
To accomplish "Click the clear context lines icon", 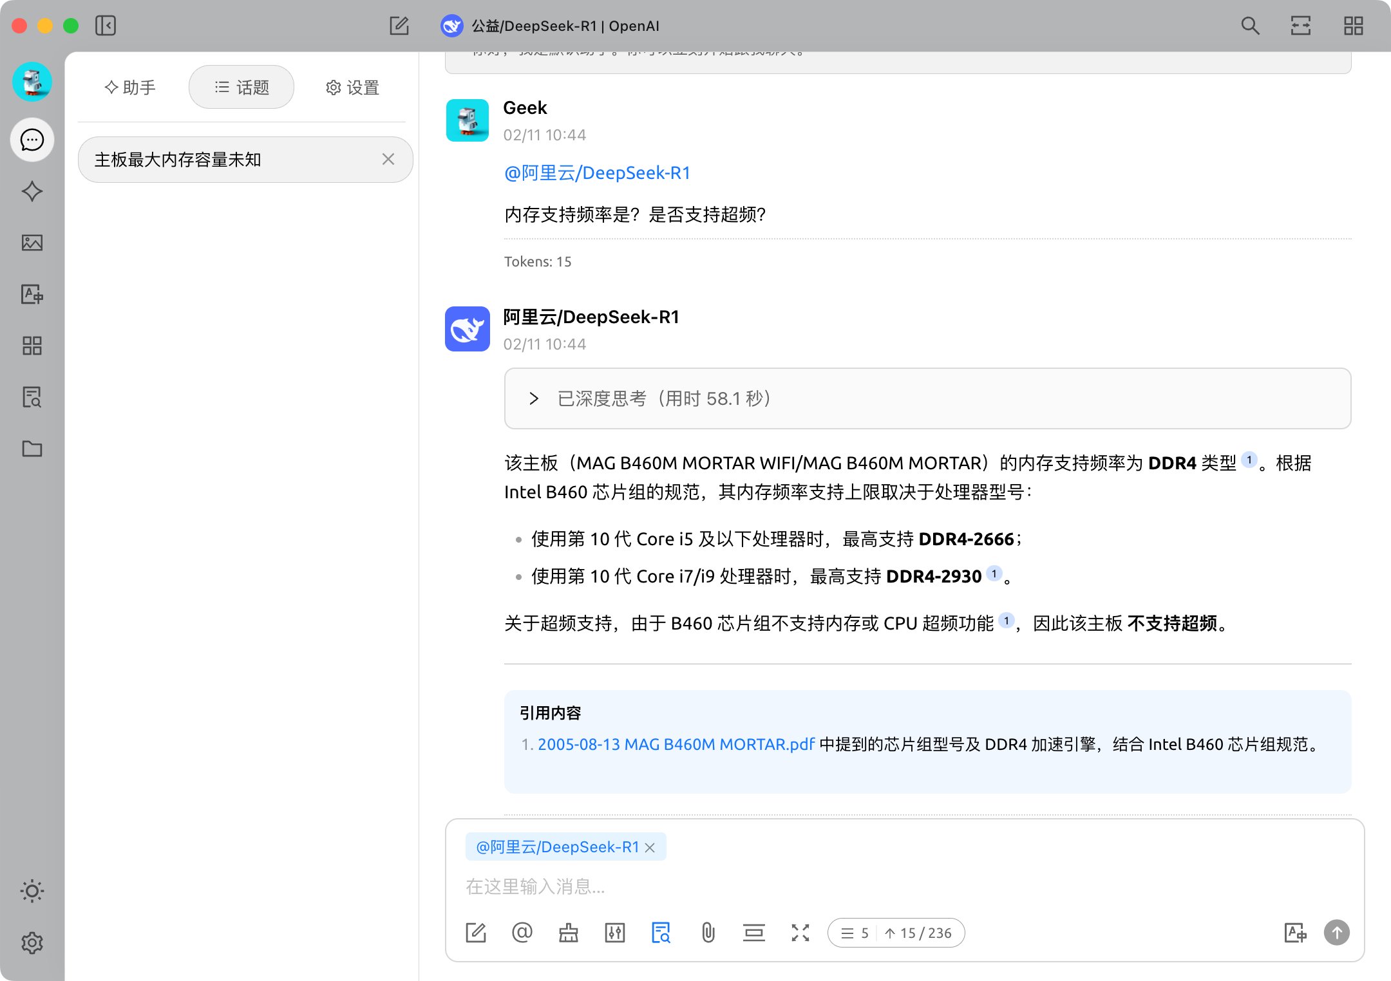I will 754,933.
